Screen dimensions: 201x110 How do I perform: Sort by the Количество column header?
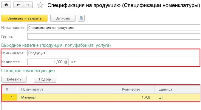pos(136,89)
